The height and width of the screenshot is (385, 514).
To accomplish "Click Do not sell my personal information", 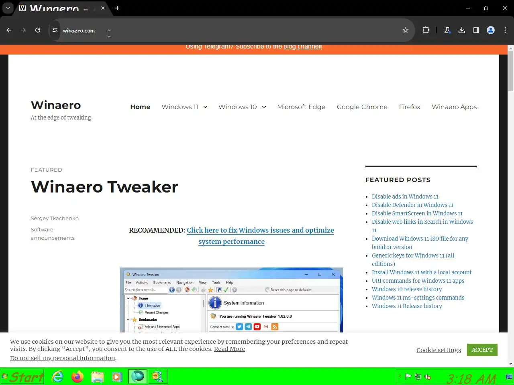I will pyautogui.click(x=63, y=358).
